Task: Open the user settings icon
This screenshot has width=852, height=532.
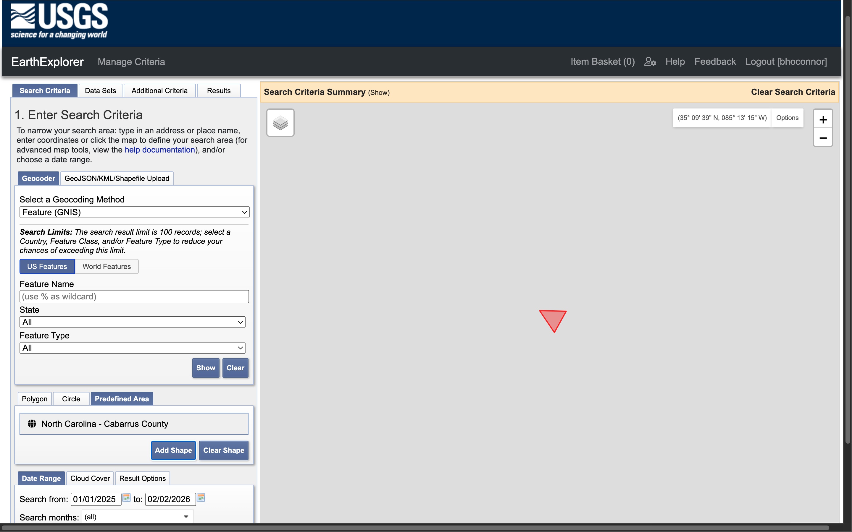Action: 650,61
